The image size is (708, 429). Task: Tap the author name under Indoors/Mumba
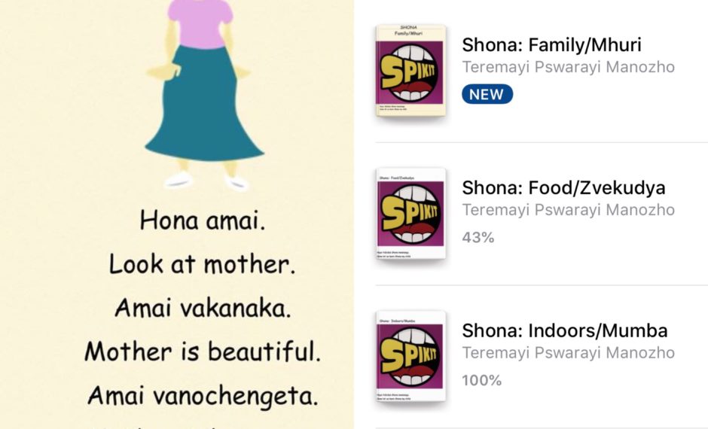pyautogui.click(x=568, y=353)
